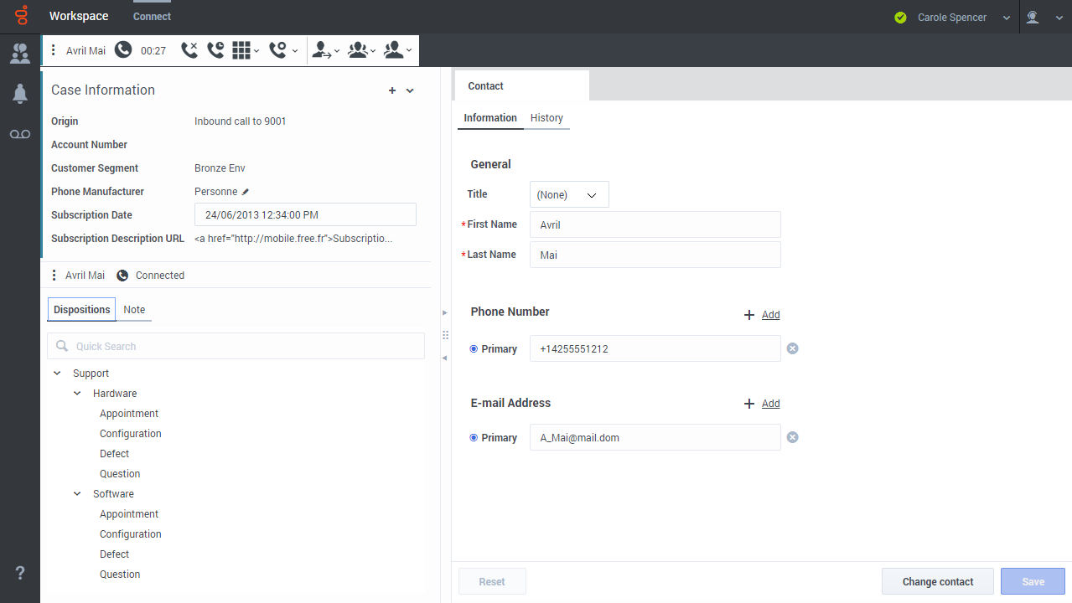
Task: Select Primary radio for phone number
Action: coord(474,349)
